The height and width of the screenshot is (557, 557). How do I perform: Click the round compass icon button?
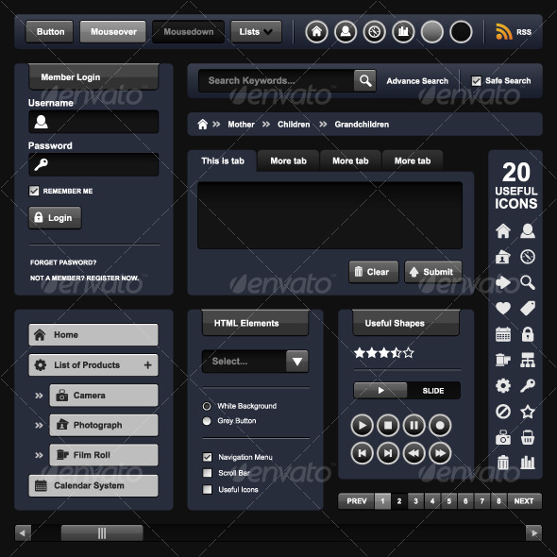pyautogui.click(x=374, y=32)
